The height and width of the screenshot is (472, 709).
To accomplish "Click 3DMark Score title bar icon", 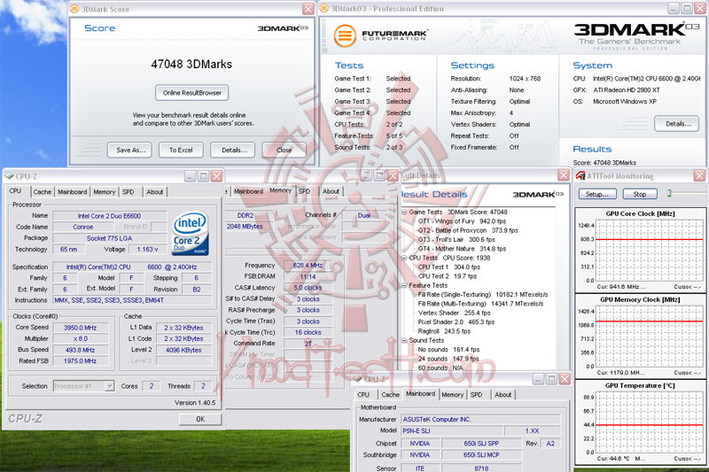I will 75,9.
